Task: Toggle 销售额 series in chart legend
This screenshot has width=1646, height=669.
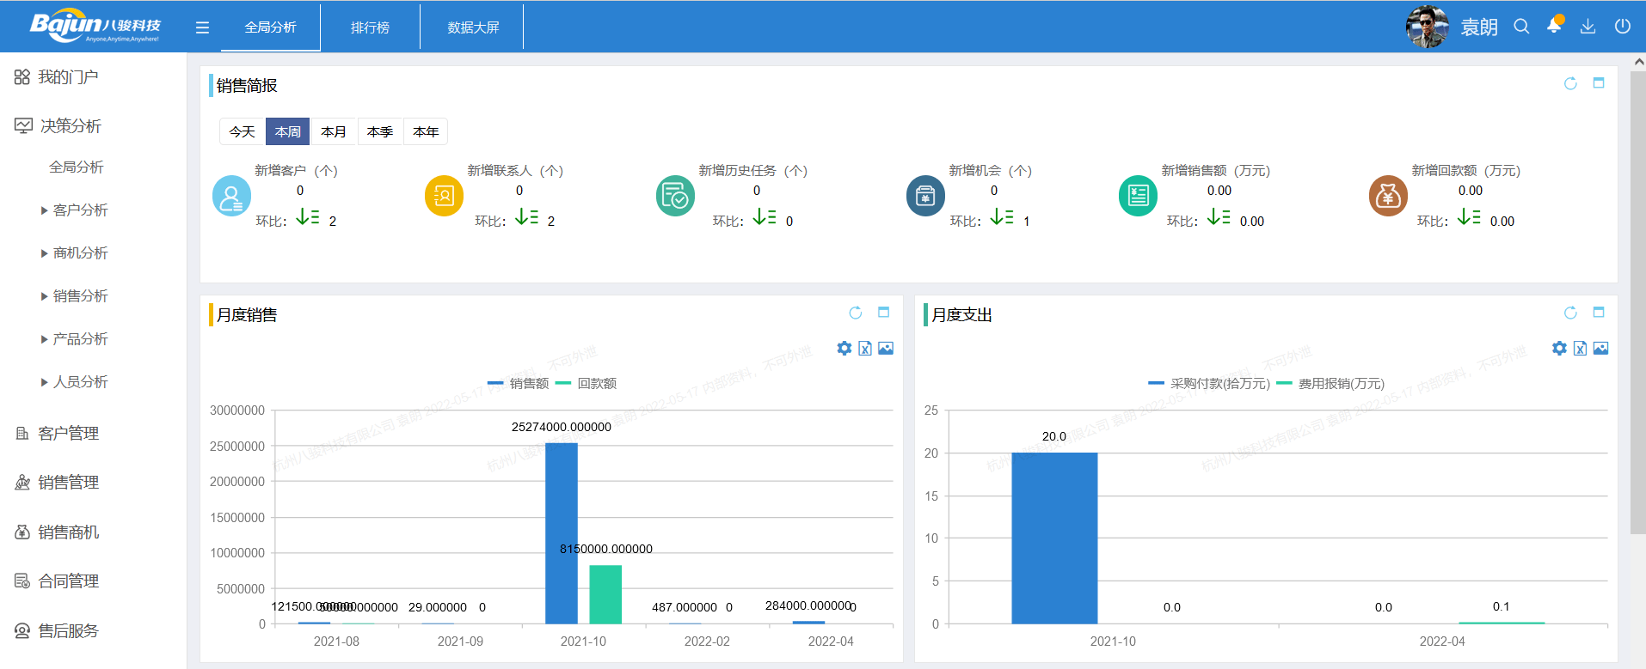Action: pos(518,383)
